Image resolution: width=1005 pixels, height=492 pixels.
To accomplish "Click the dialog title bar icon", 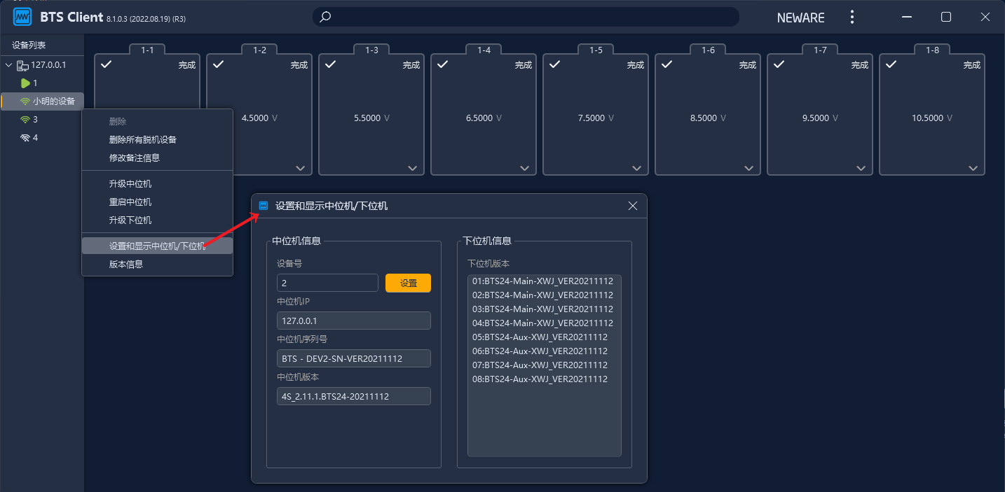I will [264, 206].
